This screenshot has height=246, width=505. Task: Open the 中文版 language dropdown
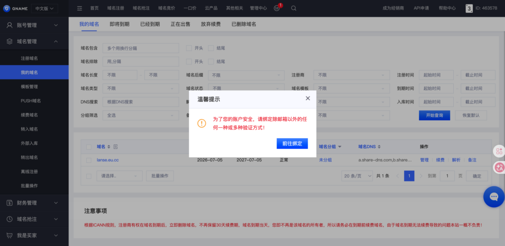[44, 8]
